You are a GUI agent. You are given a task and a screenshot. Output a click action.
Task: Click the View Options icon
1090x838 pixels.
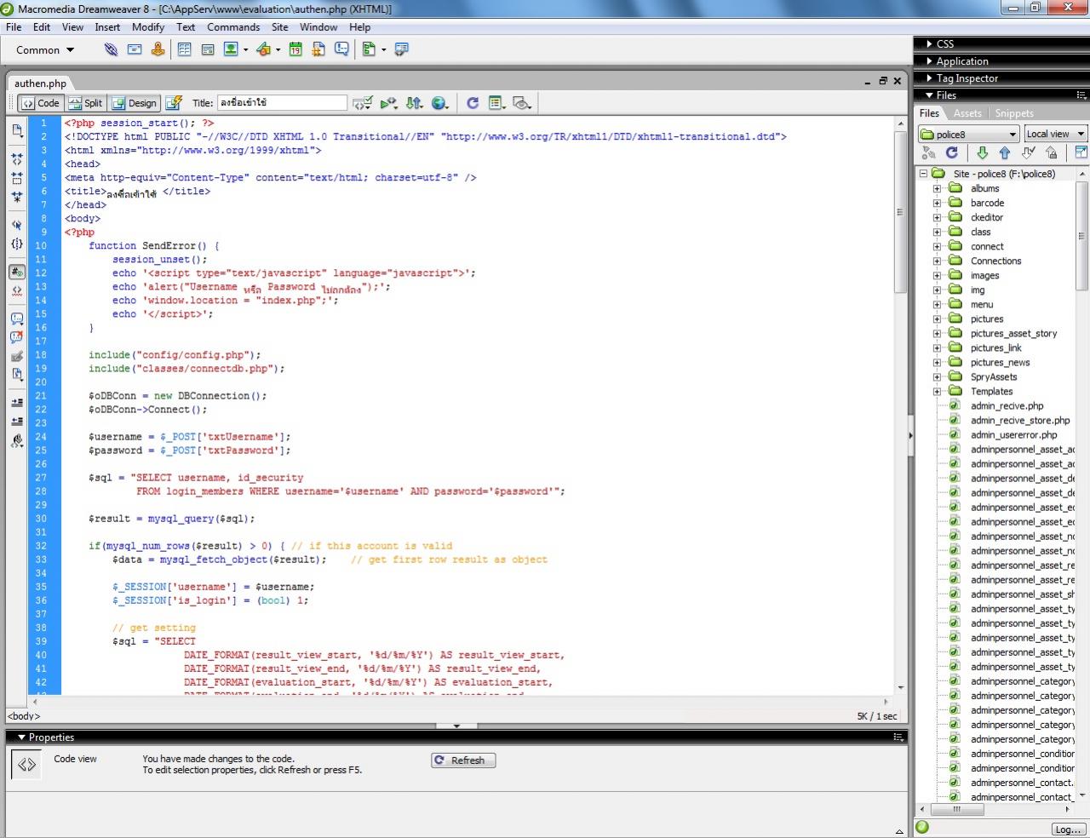click(x=497, y=103)
